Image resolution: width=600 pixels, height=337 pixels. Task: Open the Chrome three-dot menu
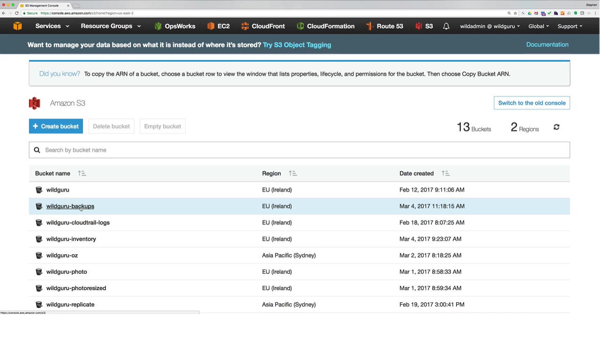[x=595, y=13]
